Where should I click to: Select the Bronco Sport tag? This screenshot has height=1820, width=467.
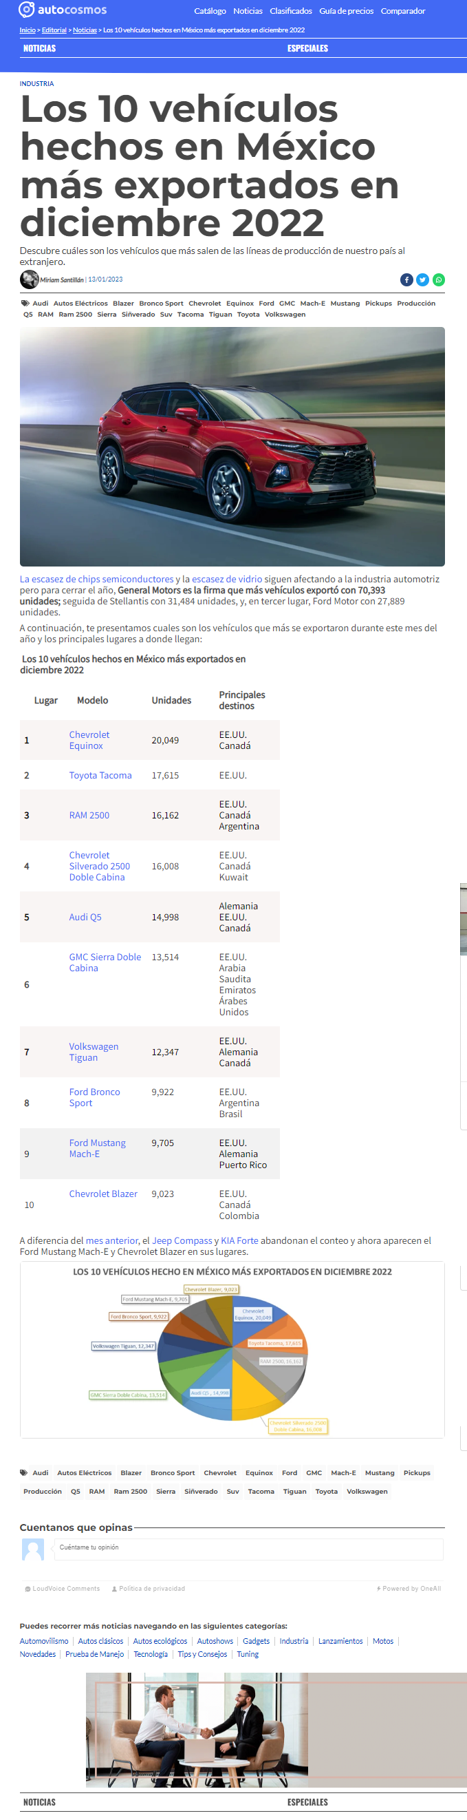click(x=161, y=303)
